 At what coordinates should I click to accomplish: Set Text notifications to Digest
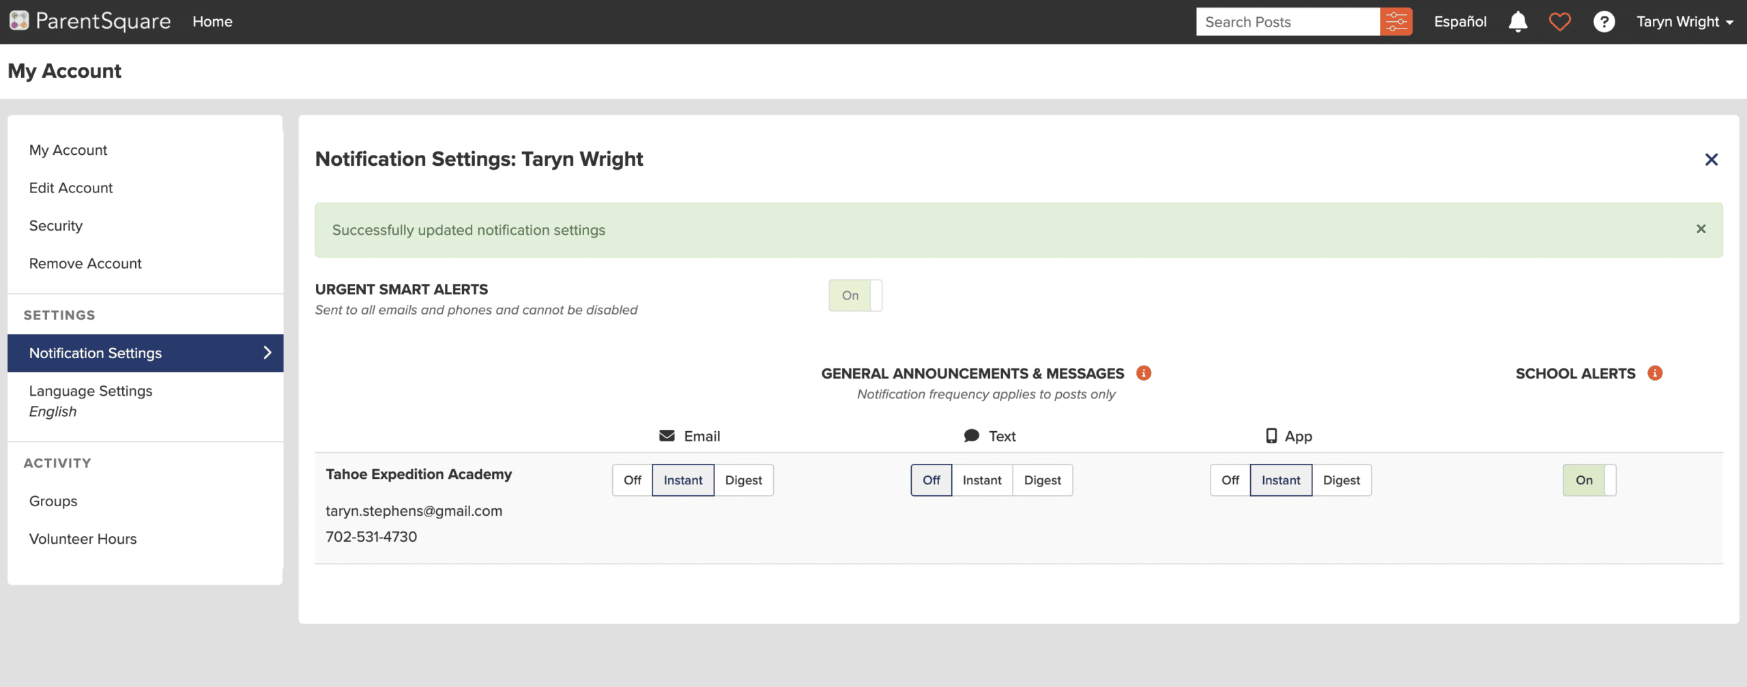click(1043, 480)
